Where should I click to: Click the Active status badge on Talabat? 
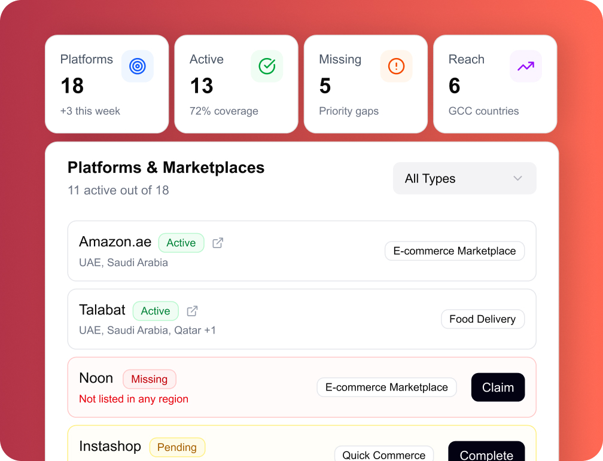156,311
